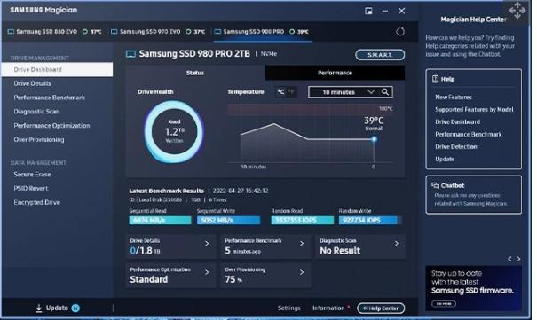
Task: Open New Features help link
Action: point(454,98)
